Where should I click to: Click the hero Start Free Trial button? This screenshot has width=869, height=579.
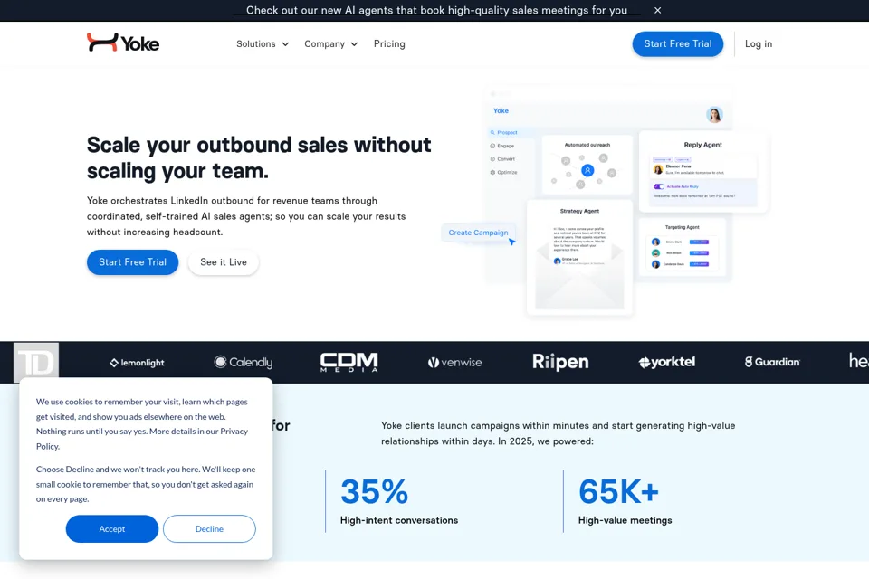coord(132,262)
